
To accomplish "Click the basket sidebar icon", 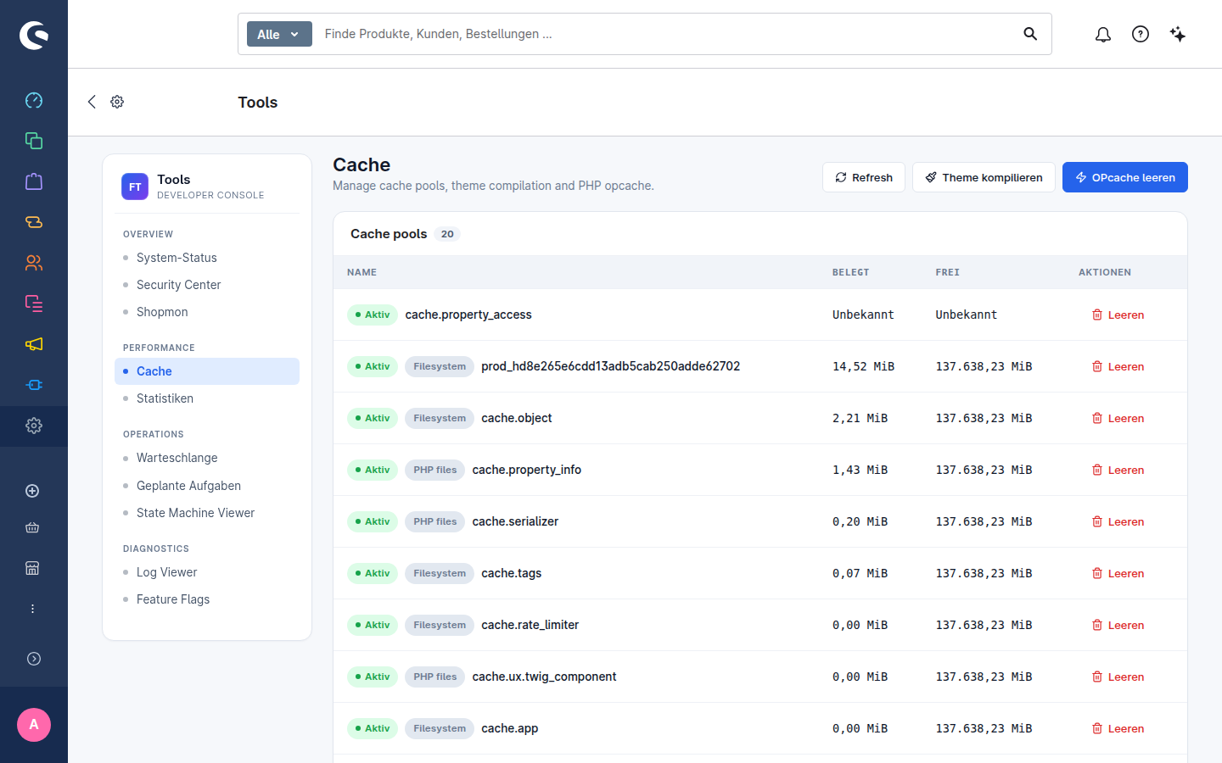I will tap(32, 527).
